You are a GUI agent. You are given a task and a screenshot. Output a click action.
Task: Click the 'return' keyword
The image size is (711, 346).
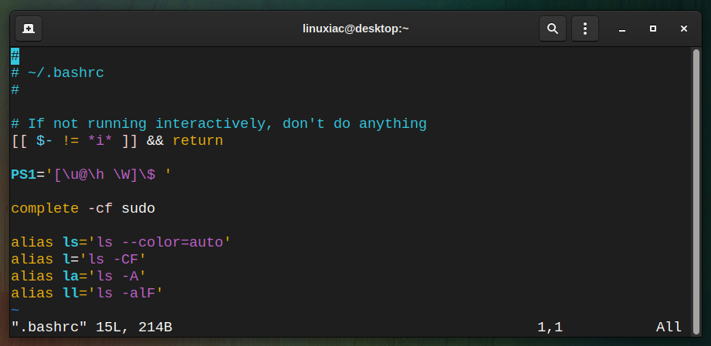[198, 141]
